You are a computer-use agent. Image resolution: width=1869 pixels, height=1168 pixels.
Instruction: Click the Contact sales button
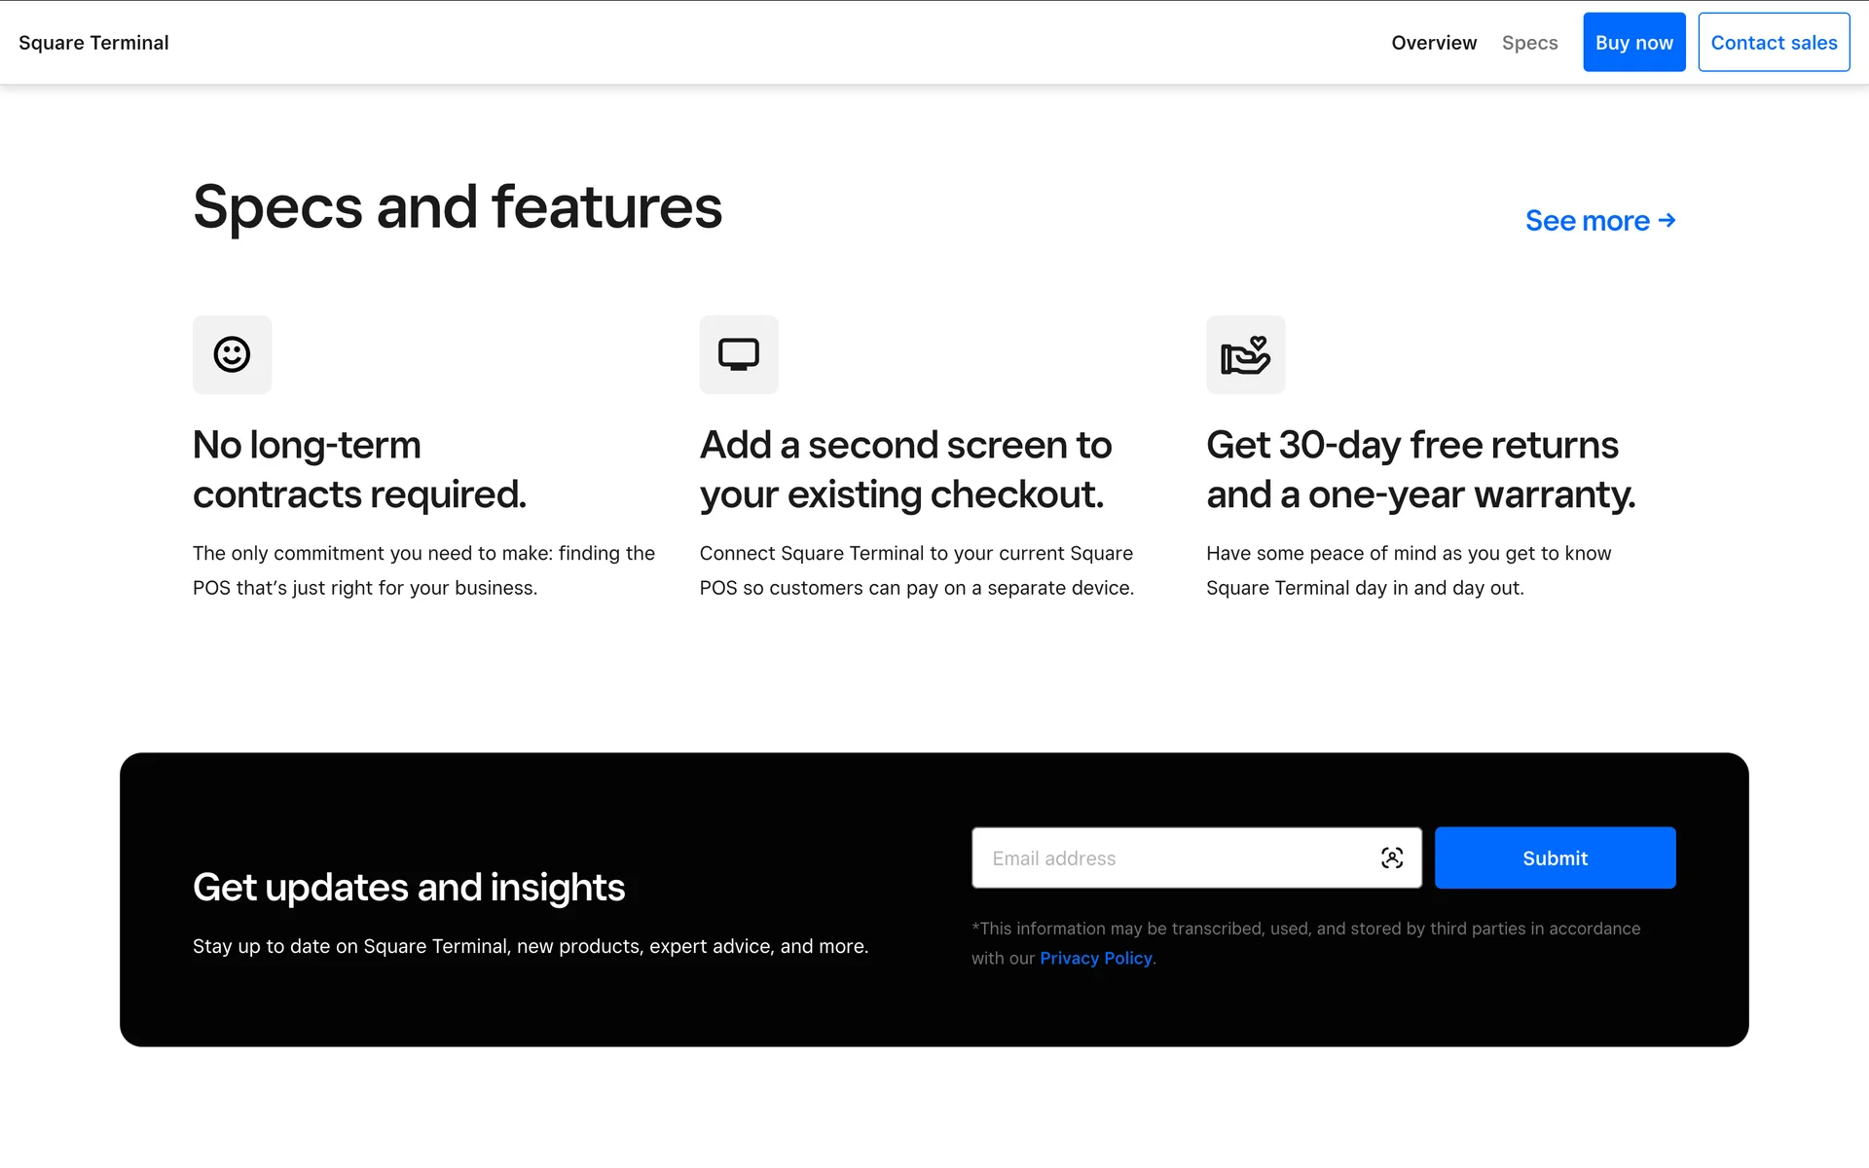coord(1773,43)
